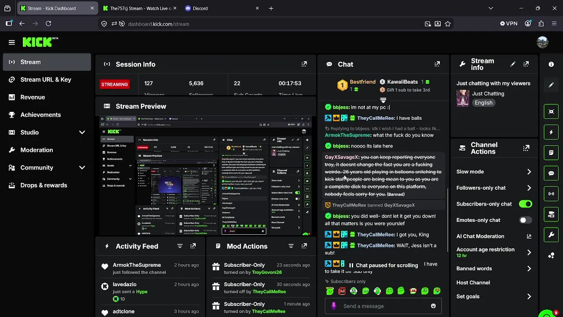
Task: Edit stream info with pencil icon in header
Action: click(513, 64)
